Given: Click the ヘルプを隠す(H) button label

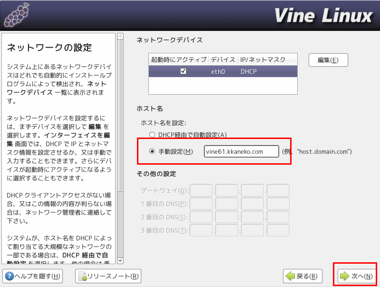Looking at the screenshot, I should point(37,276).
